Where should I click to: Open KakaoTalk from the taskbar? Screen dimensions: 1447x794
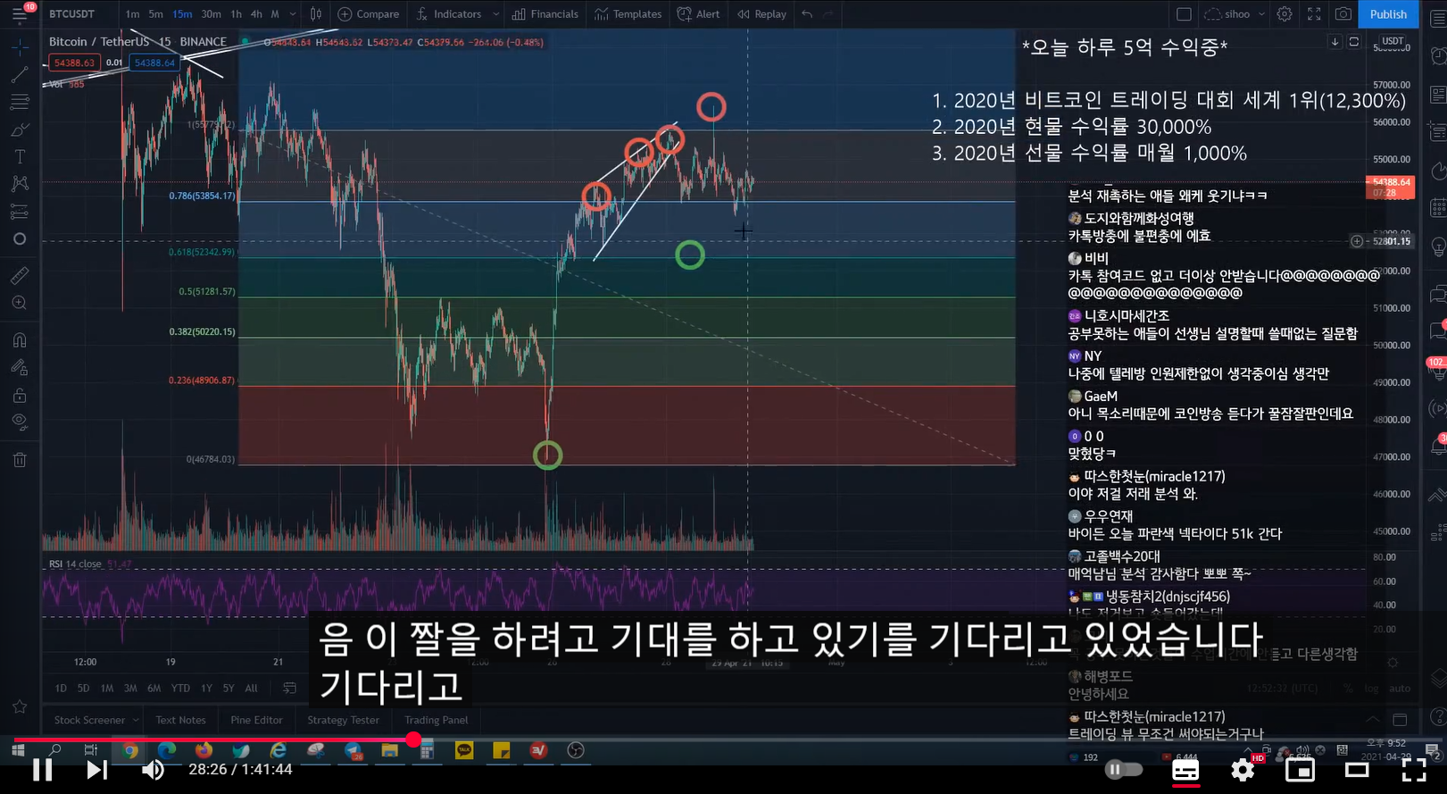click(464, 750)
